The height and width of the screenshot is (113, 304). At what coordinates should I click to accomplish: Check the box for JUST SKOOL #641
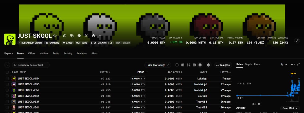click(x=7, y=107)
